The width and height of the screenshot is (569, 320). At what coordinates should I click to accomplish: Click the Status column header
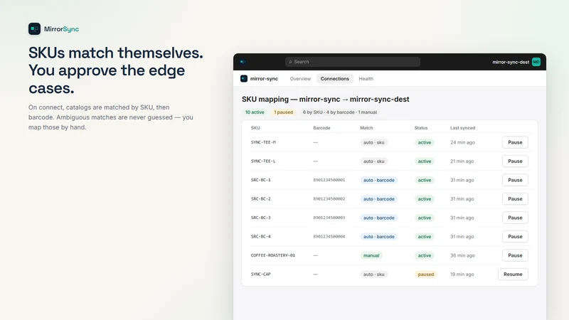421,128
